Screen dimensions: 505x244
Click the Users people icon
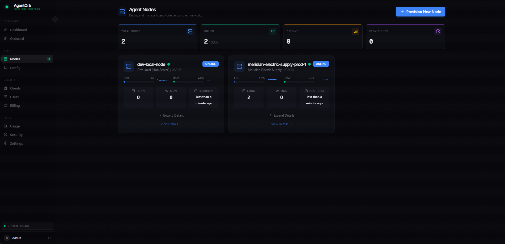click(6, 97)
